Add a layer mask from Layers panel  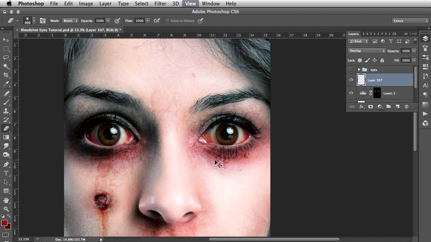370,107
